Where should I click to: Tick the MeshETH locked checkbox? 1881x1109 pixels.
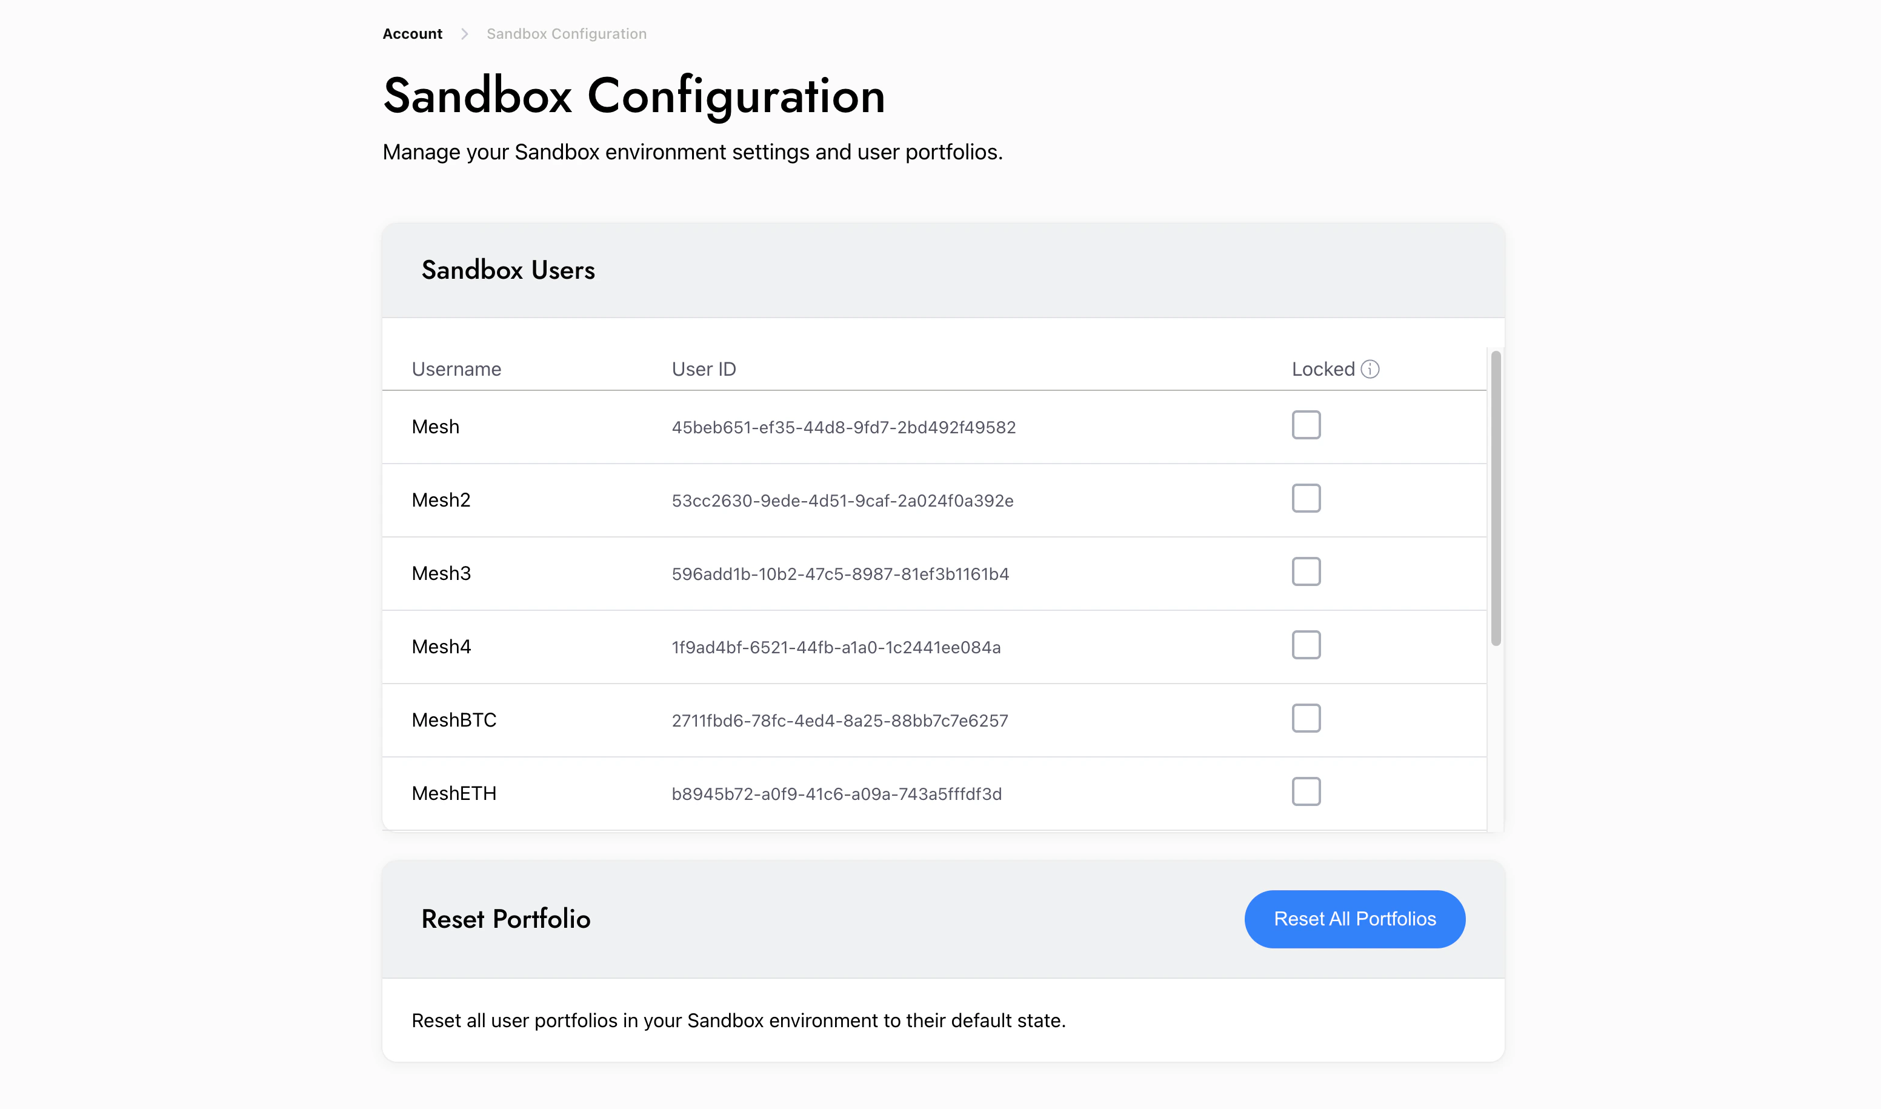click(x=1305, y=791)
